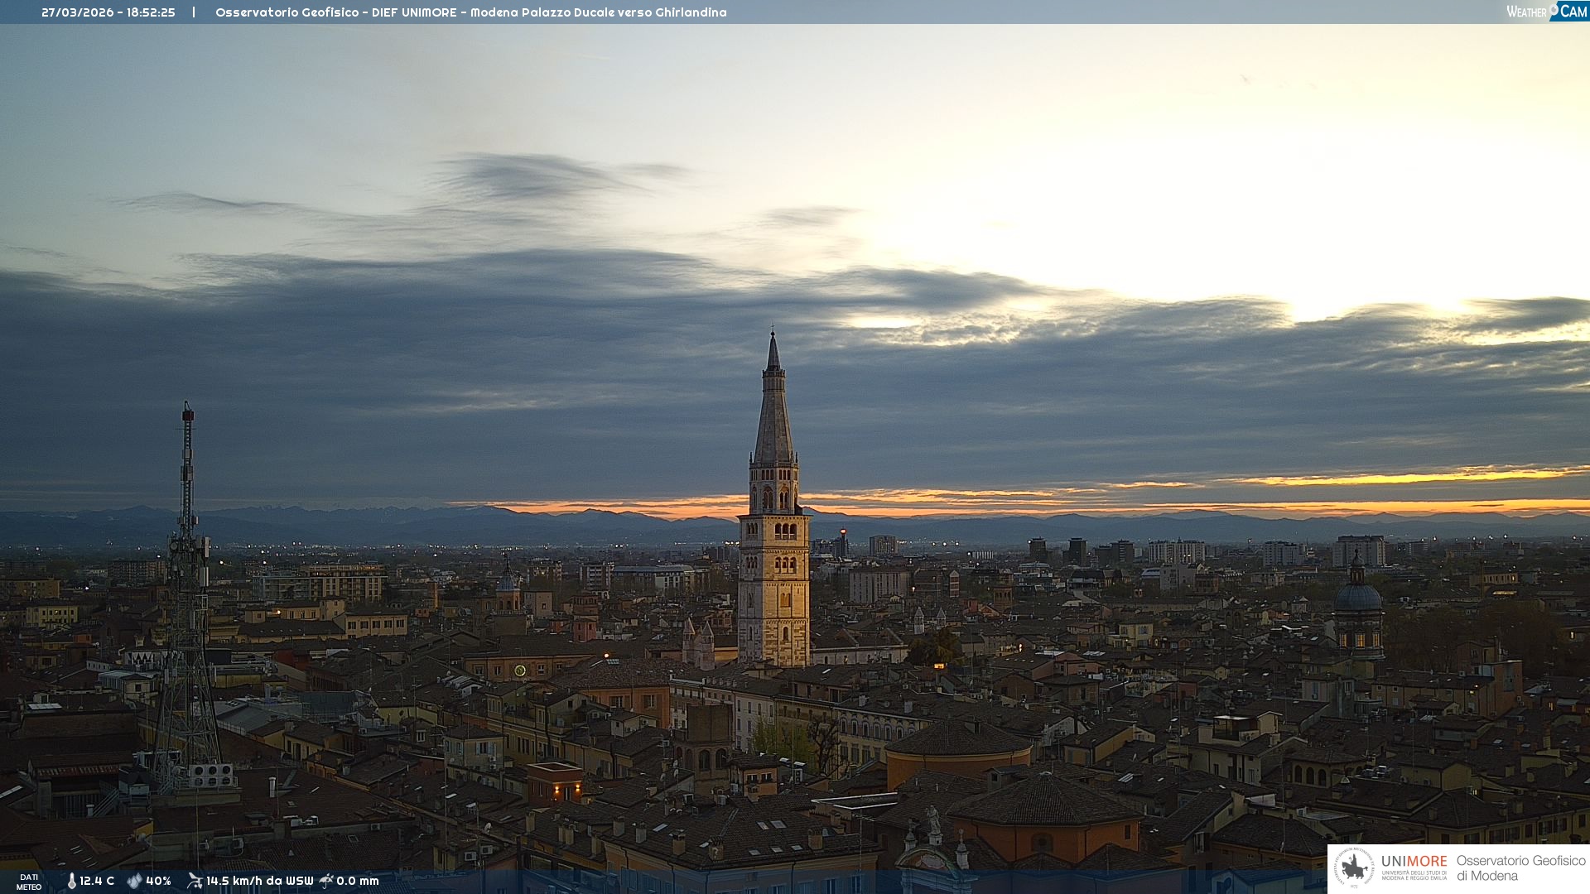Click the UNIMORE horseman seal emblem
This screenshot has height=894, width=1590.
click(1354, 868)
